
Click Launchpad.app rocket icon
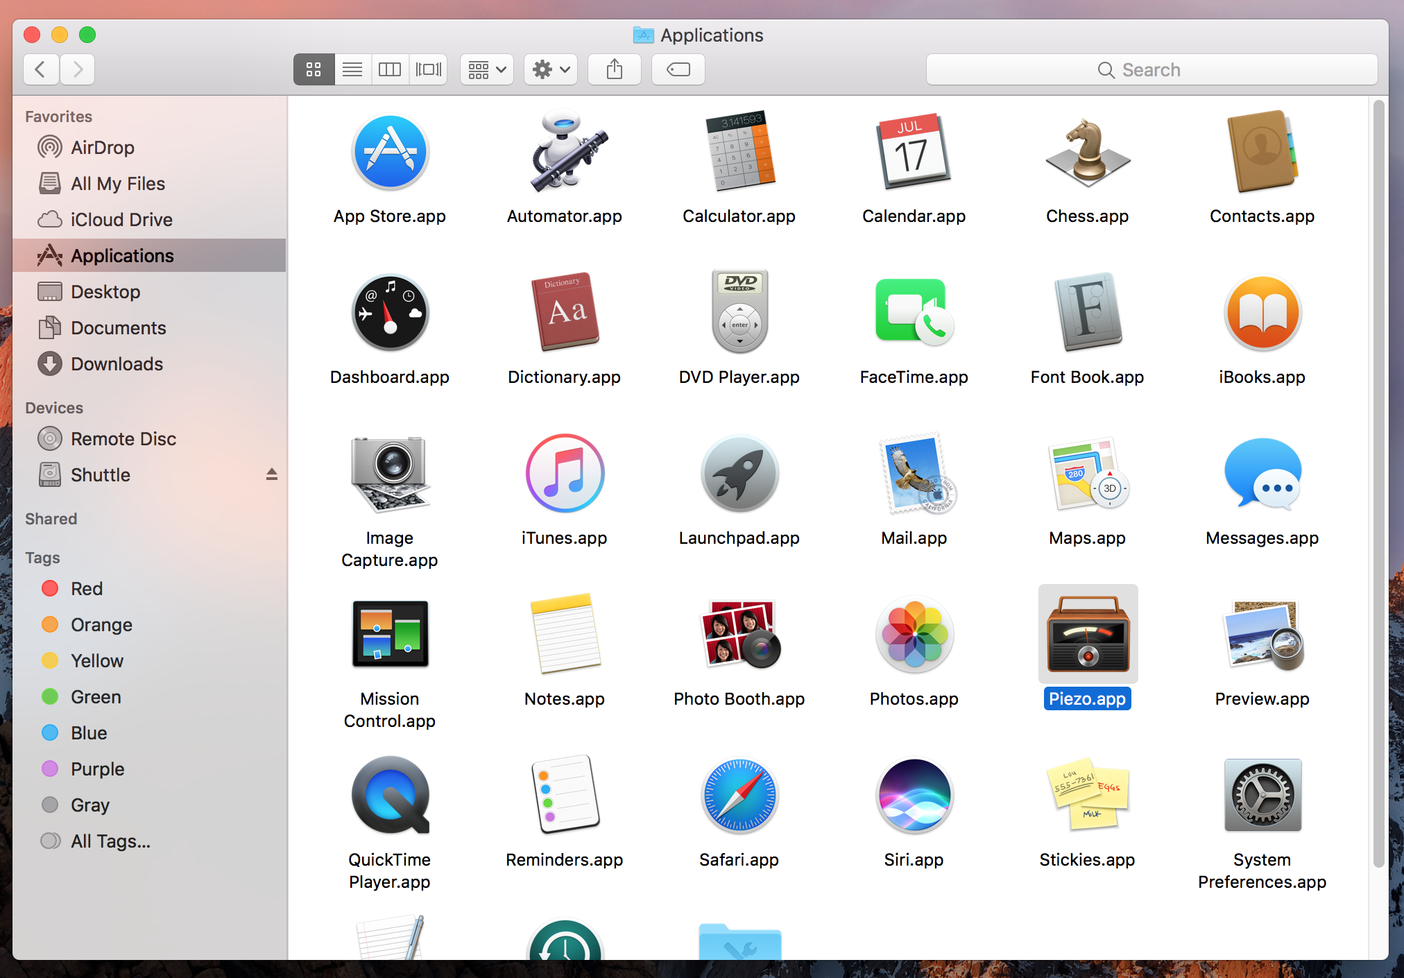[739, 473]
